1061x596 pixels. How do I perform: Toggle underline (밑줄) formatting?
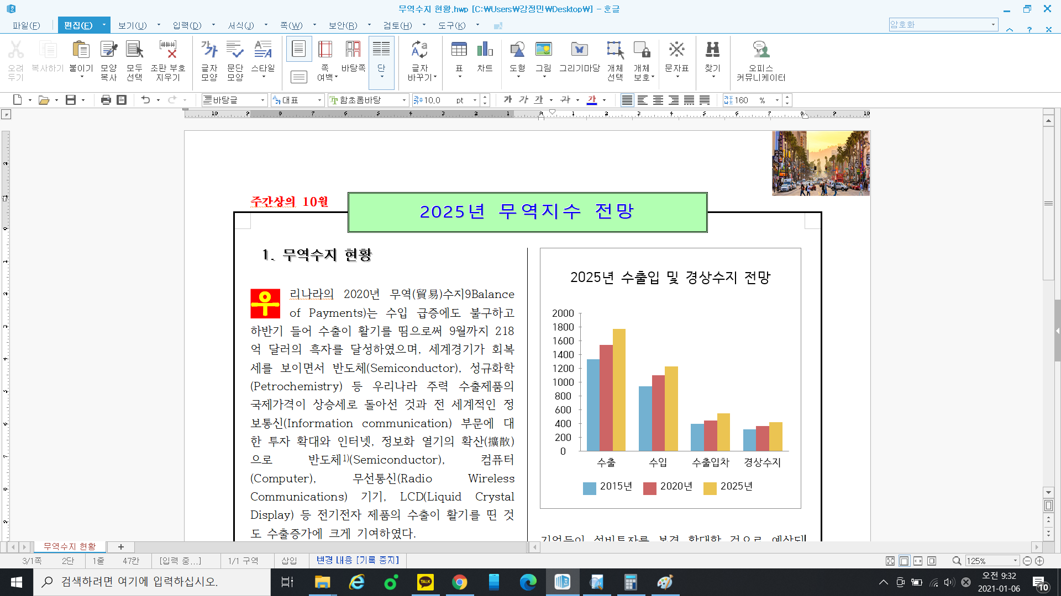click(539, 100)
